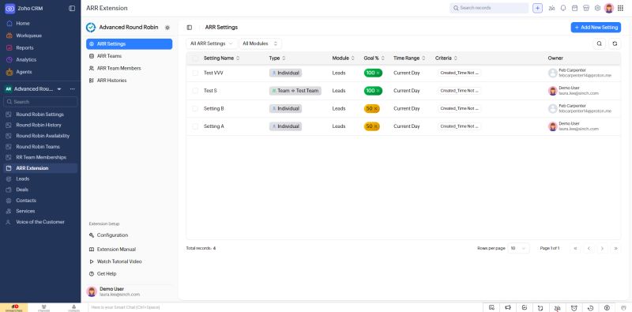The image size is (632, 312).
Task: Open the All Modules filter dropdown
Action: pos(261,43)
